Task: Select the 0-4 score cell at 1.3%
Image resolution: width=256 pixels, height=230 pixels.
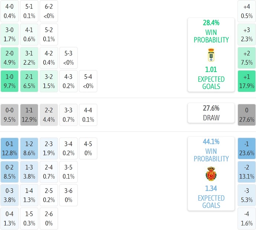Action: tap(10, 218)
